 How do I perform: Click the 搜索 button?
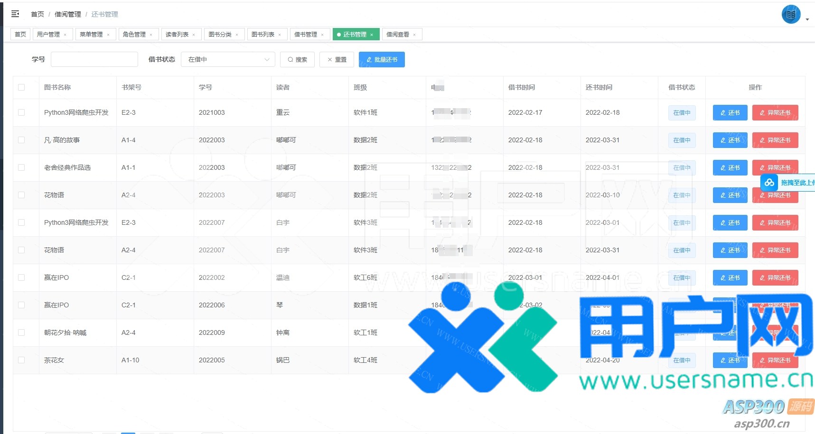[x=297, y=59]
